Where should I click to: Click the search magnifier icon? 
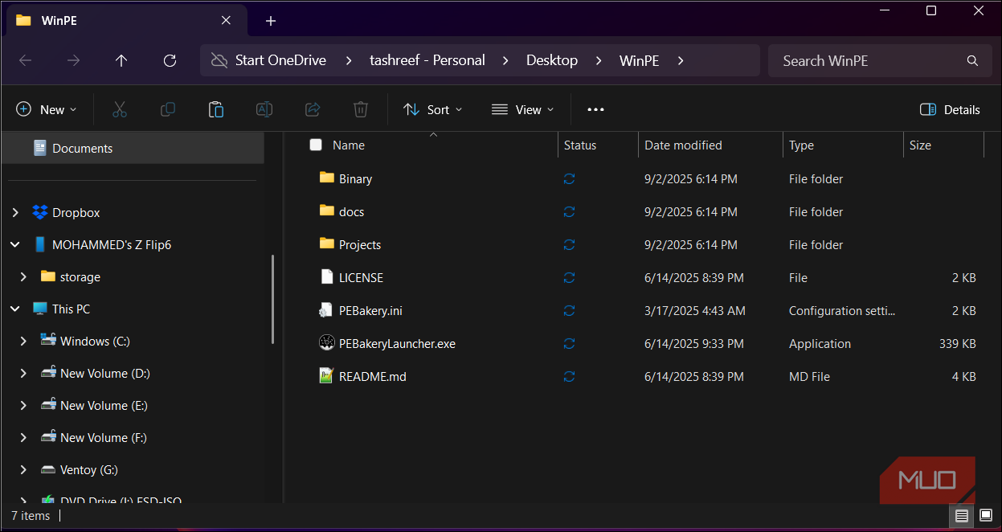972,61
